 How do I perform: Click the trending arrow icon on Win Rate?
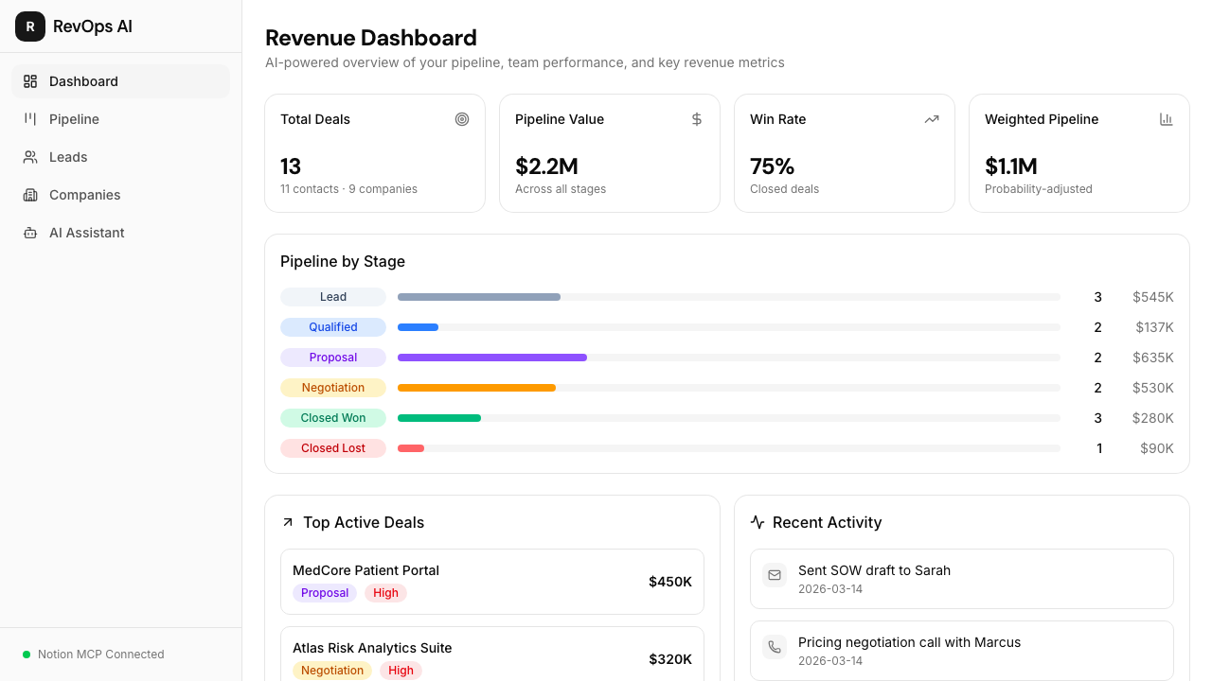pyautogui.click(x=932, y=119)
